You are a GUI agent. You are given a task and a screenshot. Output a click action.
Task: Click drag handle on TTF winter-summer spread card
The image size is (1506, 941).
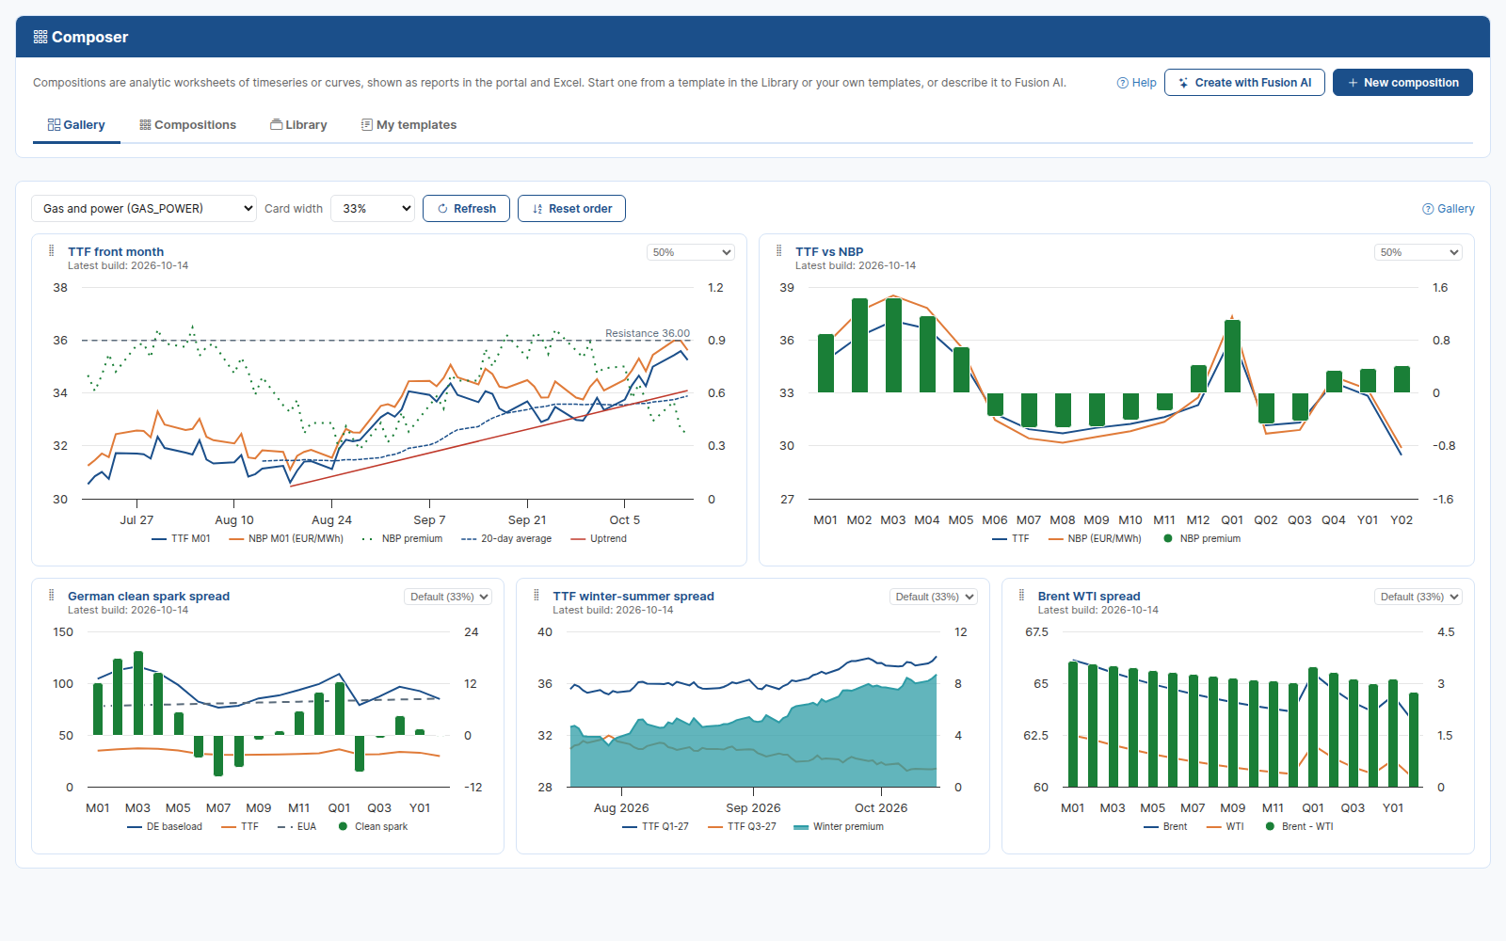click(537, 596)
